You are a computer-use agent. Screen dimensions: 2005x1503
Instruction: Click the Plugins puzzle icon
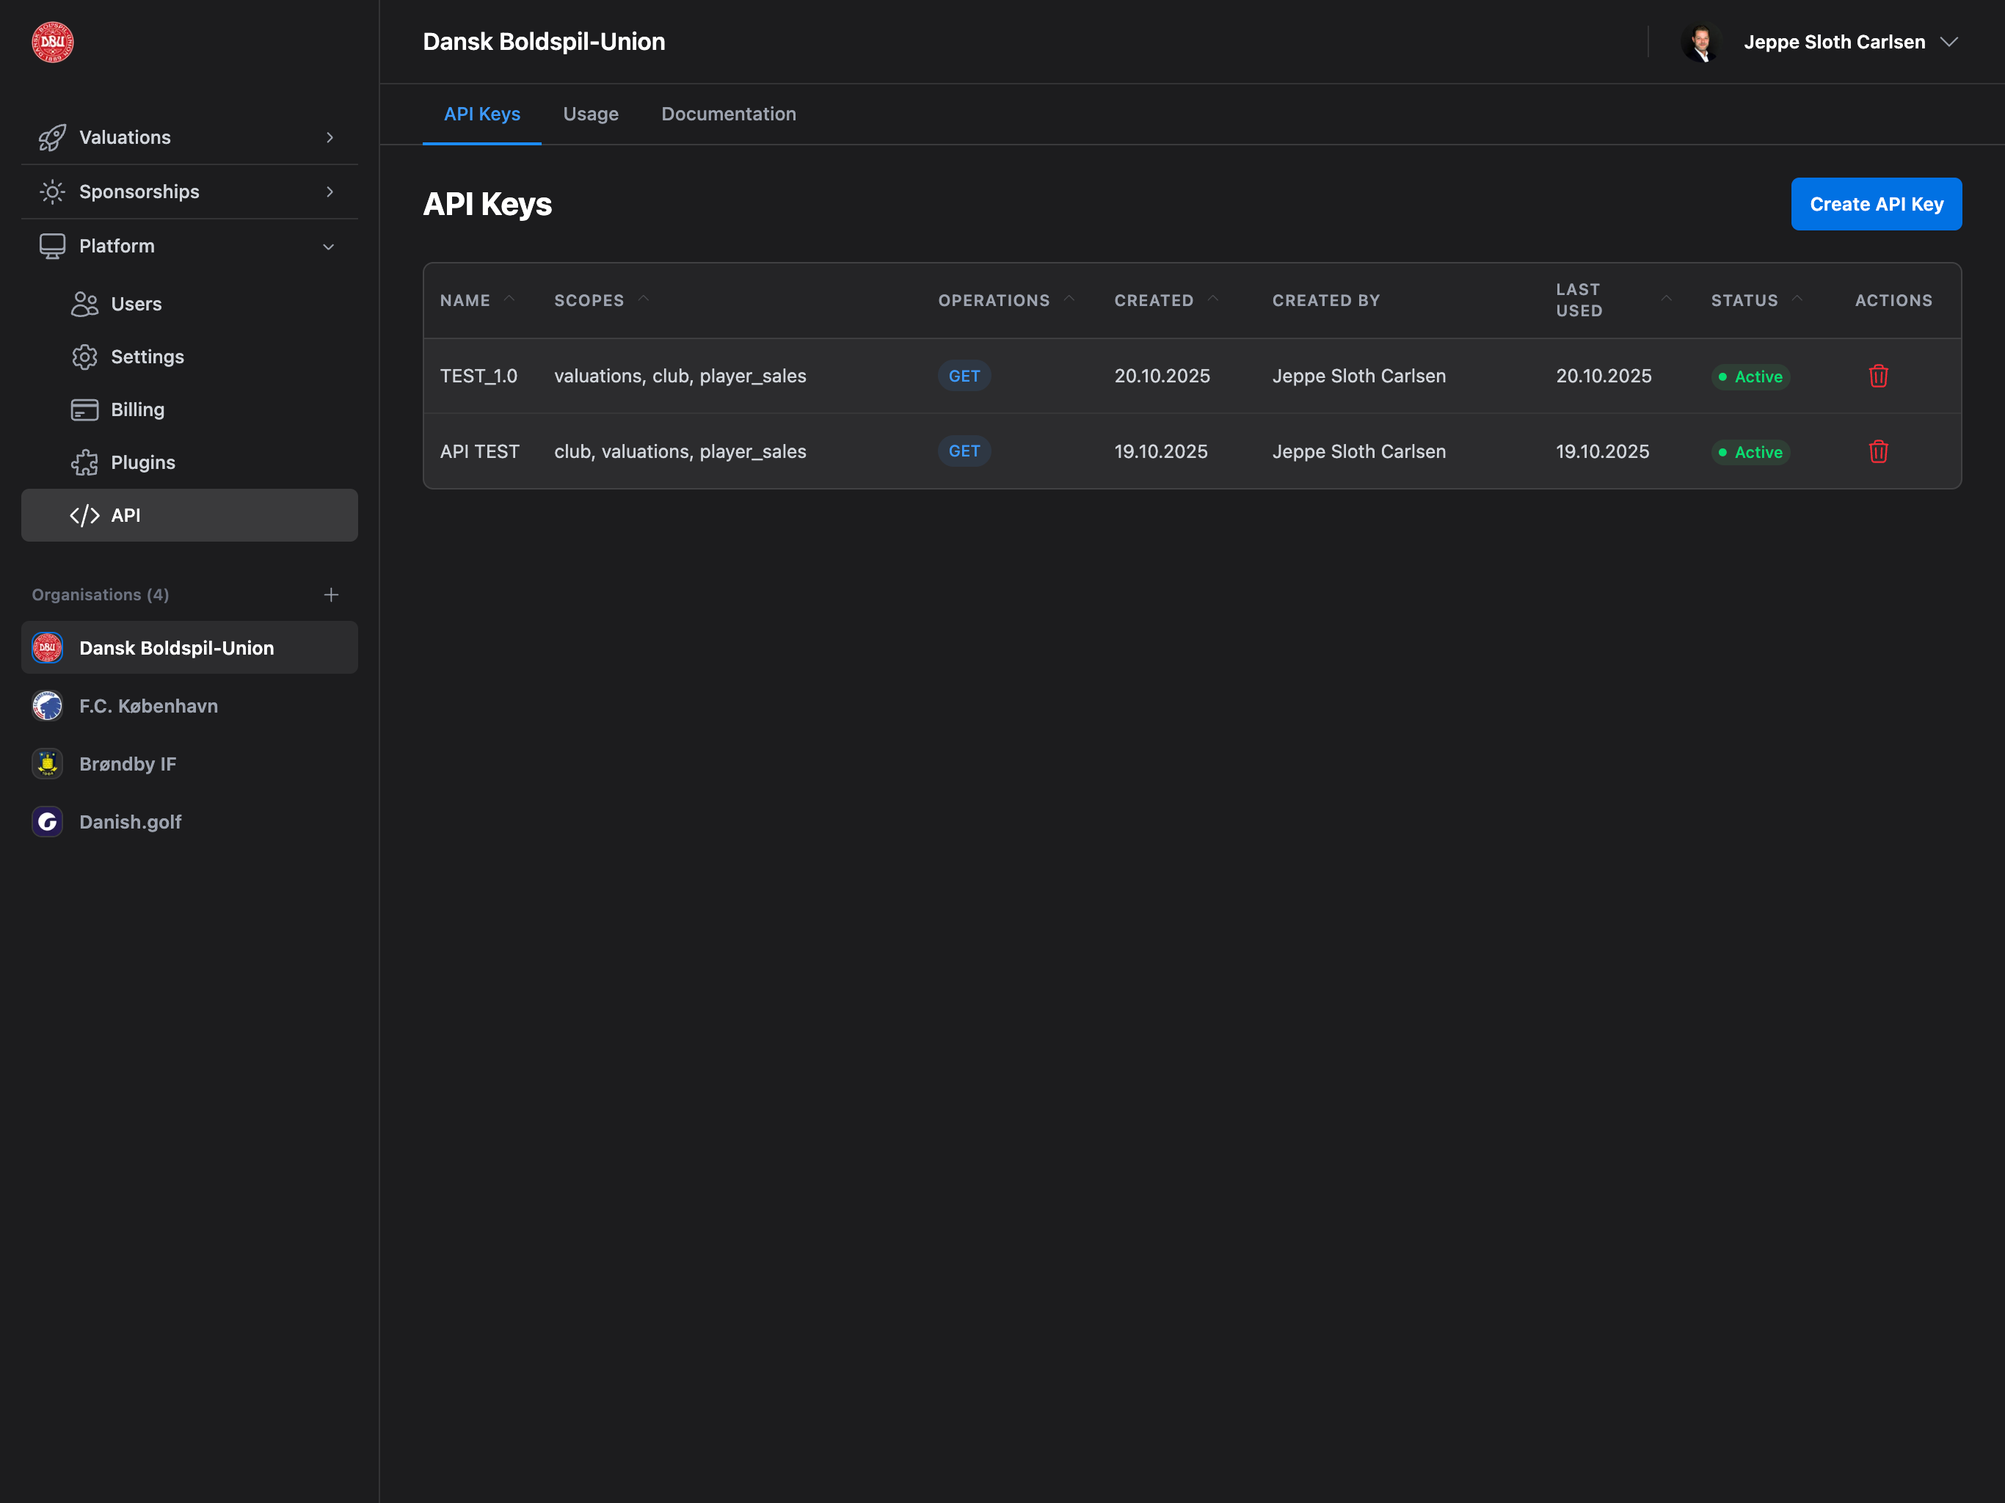[84, 462]
